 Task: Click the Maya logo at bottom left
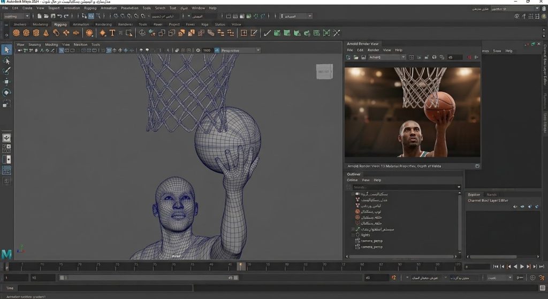click(6, 254)
